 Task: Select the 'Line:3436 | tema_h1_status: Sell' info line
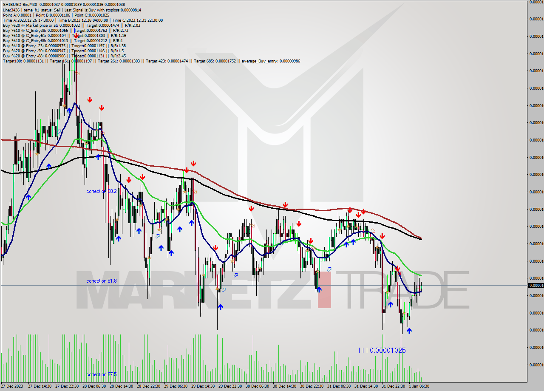[72, 10]
